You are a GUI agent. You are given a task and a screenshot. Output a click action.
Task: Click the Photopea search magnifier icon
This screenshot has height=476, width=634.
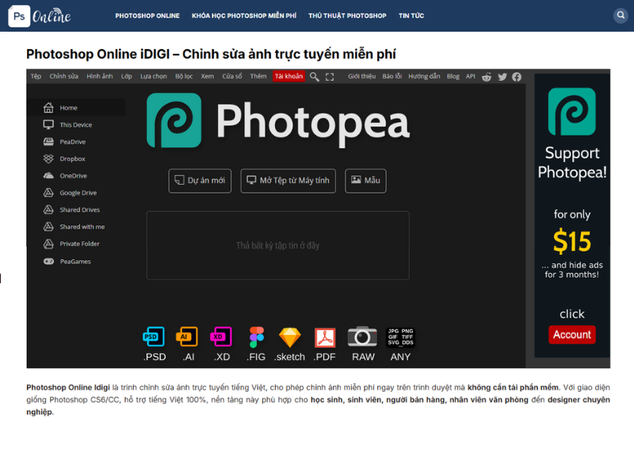point(314,76)
